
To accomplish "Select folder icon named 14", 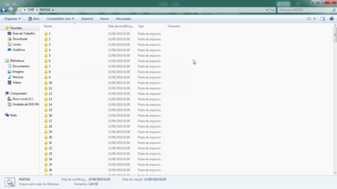I will (46, 104).
